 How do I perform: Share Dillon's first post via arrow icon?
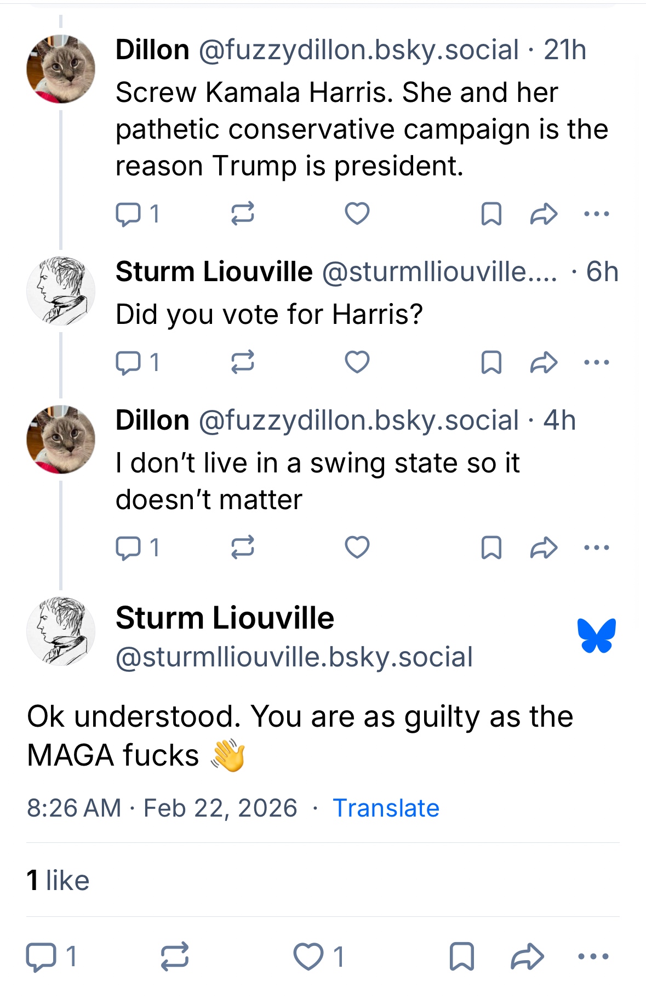click(544, 214)
